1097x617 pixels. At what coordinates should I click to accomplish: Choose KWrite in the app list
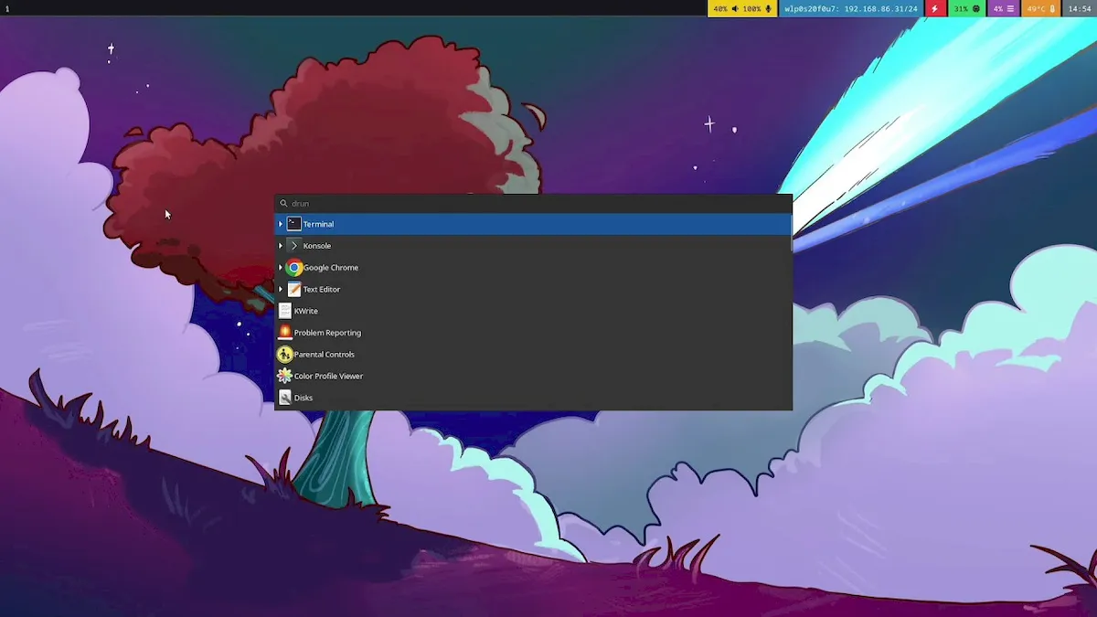pos(532,311)
